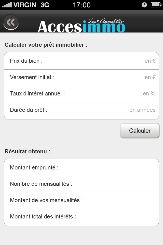
Task: Tap the battery indicator icon
Action: [155, 5]
